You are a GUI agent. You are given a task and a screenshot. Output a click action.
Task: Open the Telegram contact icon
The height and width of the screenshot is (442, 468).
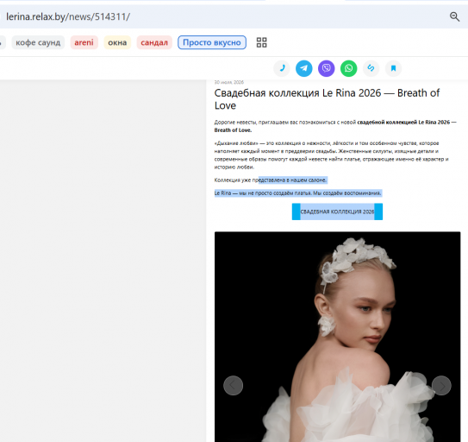304,68
